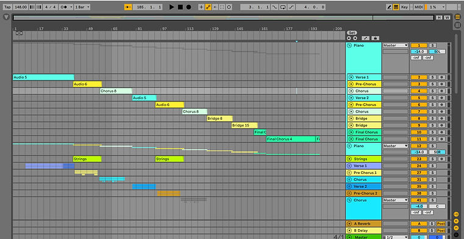Select the Bridge 15 clip
Viewport: 464px width, 239px height.
pyautogui.click(x=244, y=125)
